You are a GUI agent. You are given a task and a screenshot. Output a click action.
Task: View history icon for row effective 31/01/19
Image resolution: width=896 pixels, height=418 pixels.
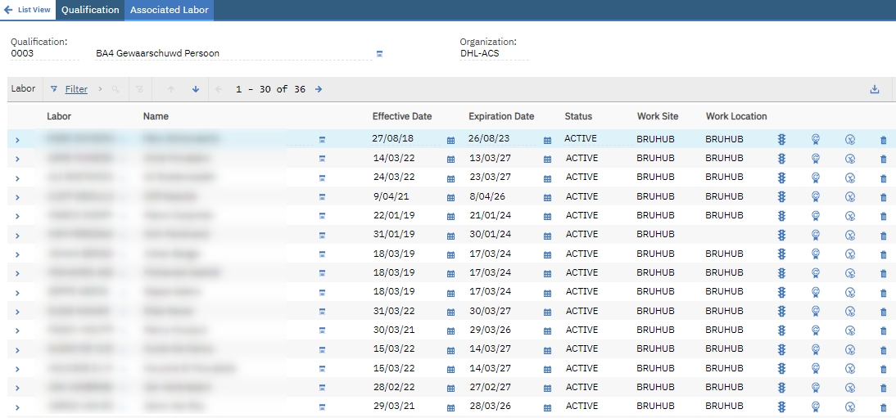pyautogui.click(x=850, y=235)
